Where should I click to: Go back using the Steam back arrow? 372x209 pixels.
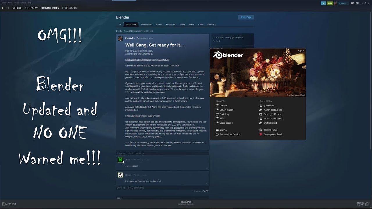[3, 8]
